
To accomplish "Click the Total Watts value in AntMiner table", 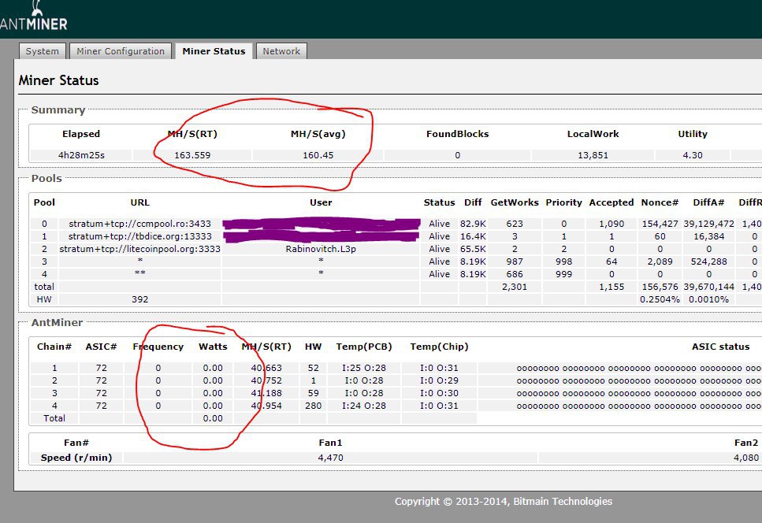I will [213, 418].
